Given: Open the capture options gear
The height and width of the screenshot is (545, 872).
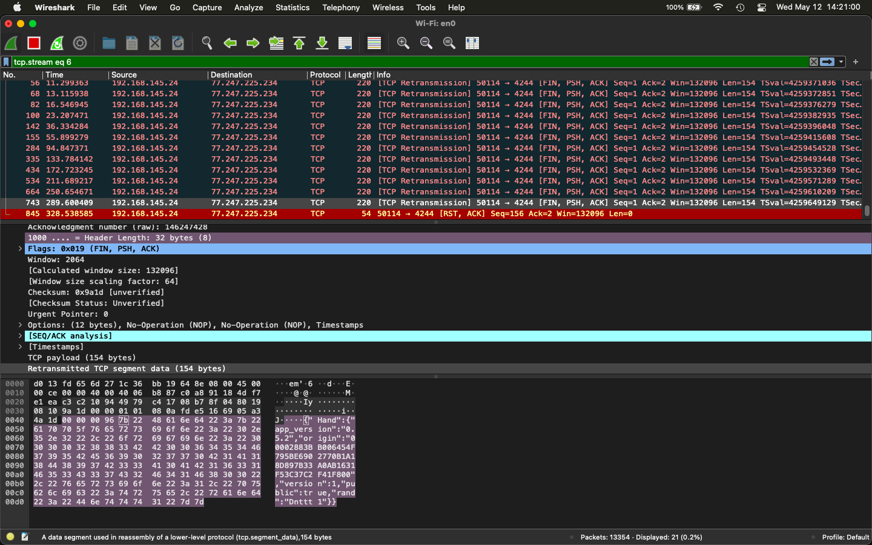Looking at the screenshot, I should pos(79,43).
